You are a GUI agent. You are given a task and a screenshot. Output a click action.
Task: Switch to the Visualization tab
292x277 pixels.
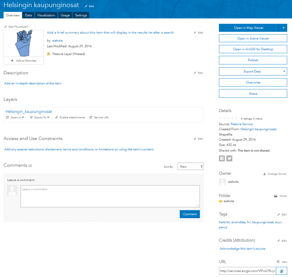(x=46, y=15)
